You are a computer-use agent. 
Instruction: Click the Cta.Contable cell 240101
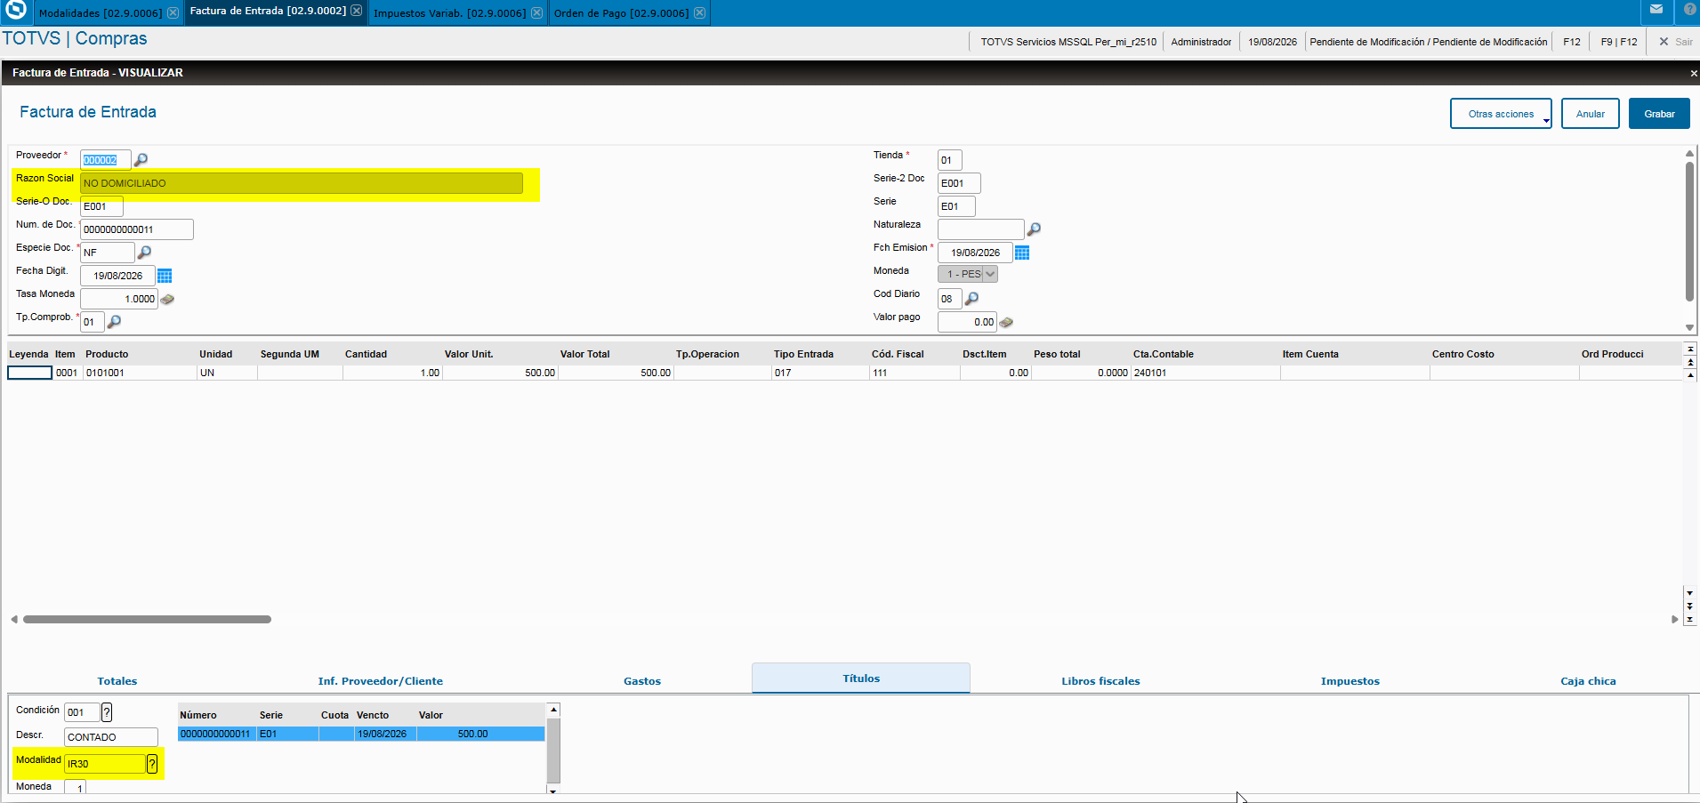(x=1205, y=373)
